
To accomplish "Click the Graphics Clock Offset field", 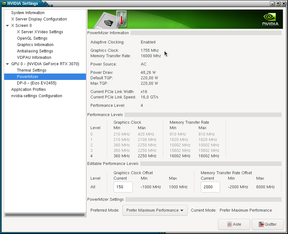I will point(123,187).
